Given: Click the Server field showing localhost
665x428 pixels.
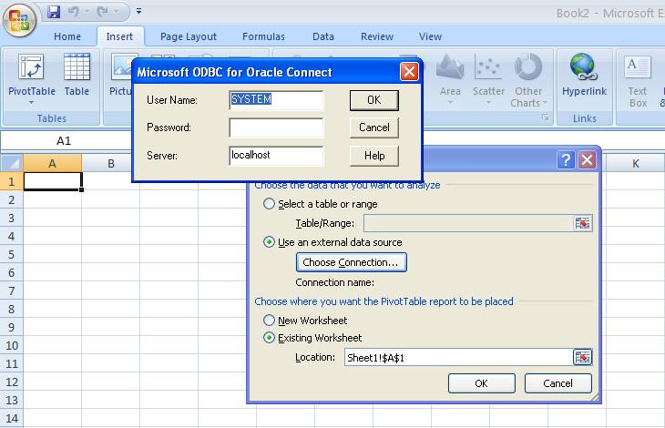Looking at the screenshot, I should [276, 156].
